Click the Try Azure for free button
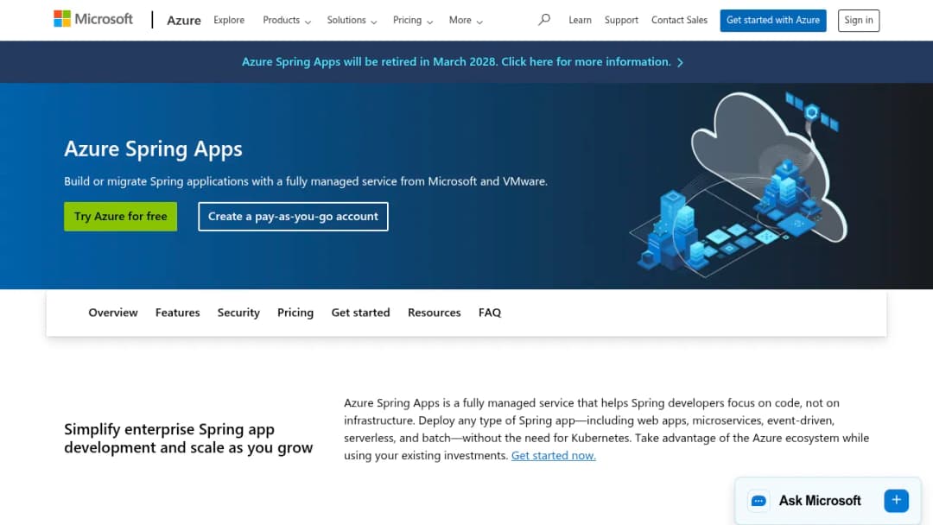The width and height of the screenshot is (933, 525). coord(121,217)
